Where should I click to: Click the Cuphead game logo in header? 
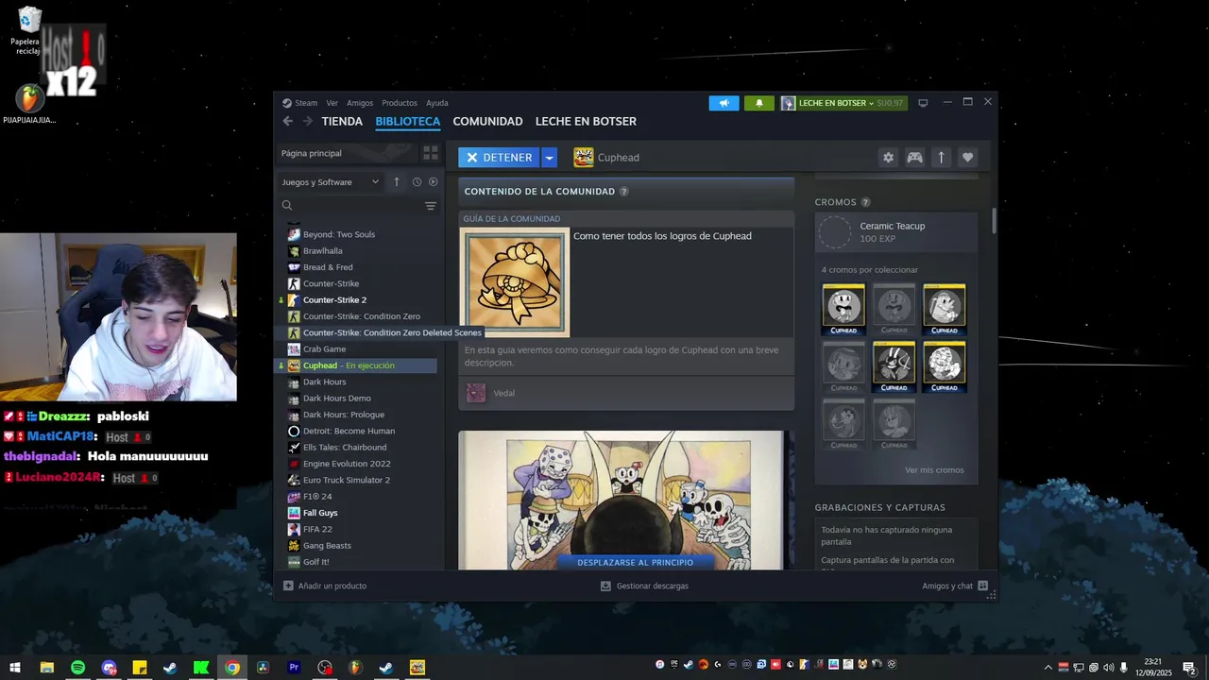(x=584, y=158)
